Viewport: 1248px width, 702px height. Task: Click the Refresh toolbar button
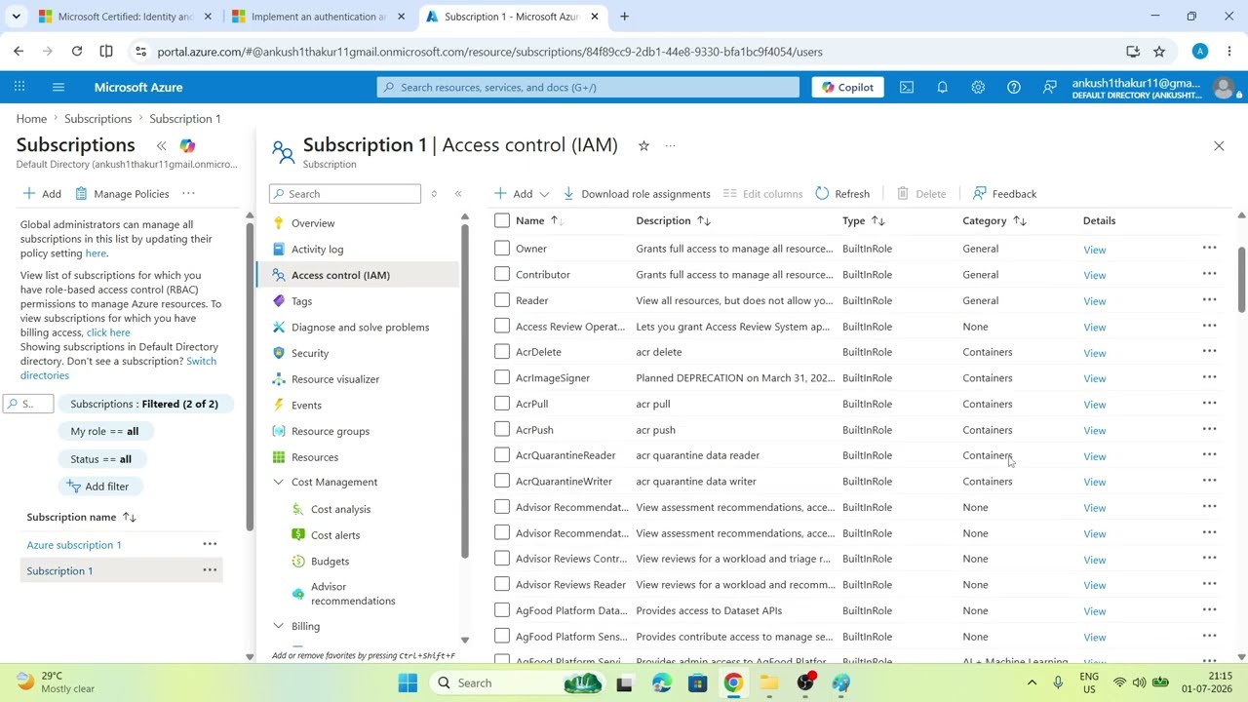(842, 193)
